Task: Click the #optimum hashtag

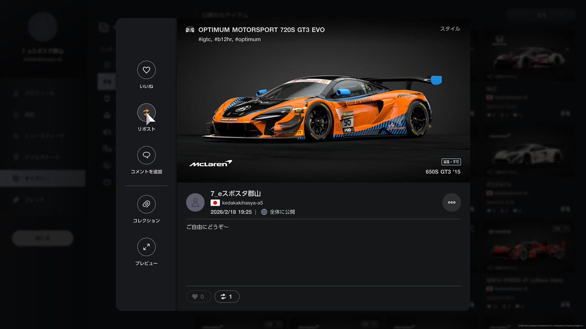Action: pos(248,39)
